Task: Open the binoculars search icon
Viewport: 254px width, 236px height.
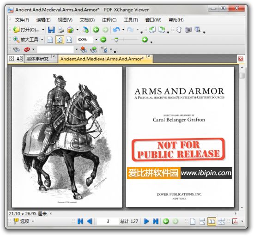Action: coord(16,49)
